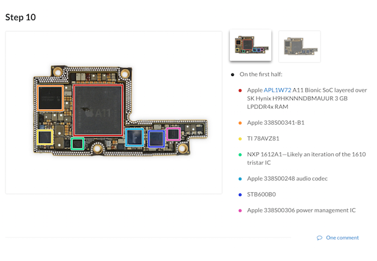Click 'Apple 338S00306 power management IC' text
377x261 pixels.
point(301,211)
